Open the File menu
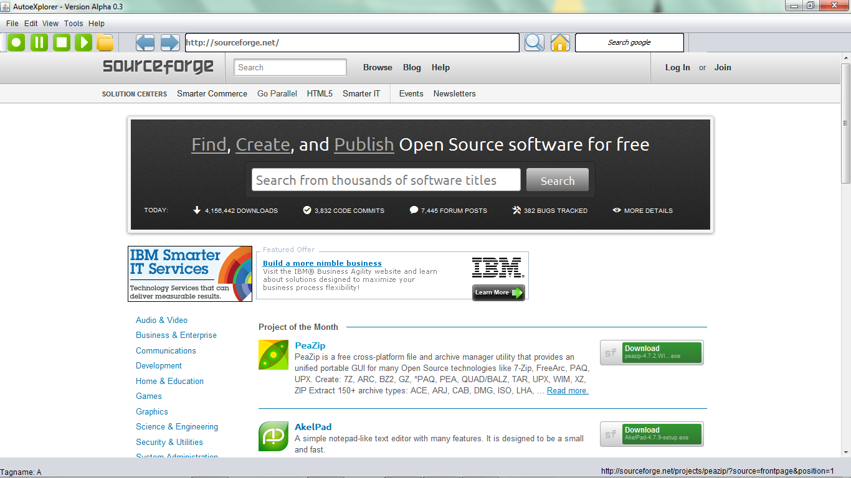This screenshot has width=851, height=478. coord(11,23)
